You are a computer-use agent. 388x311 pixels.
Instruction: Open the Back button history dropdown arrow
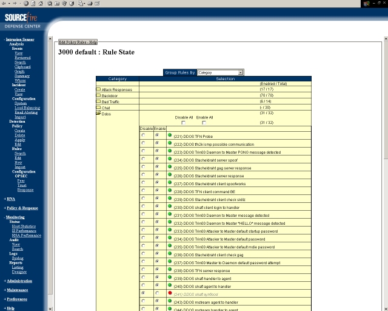[9, 4]
